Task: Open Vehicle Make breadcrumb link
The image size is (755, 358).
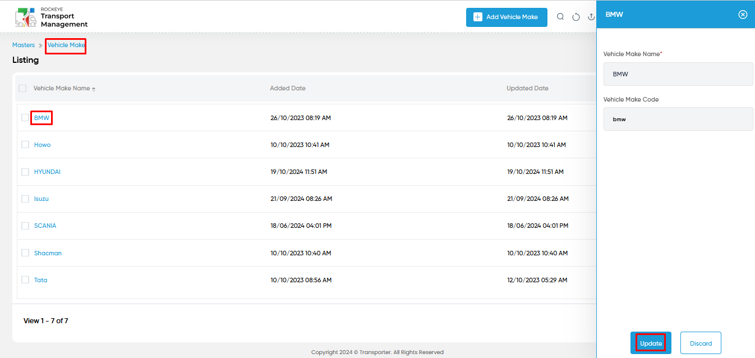Action: (66, 45)
